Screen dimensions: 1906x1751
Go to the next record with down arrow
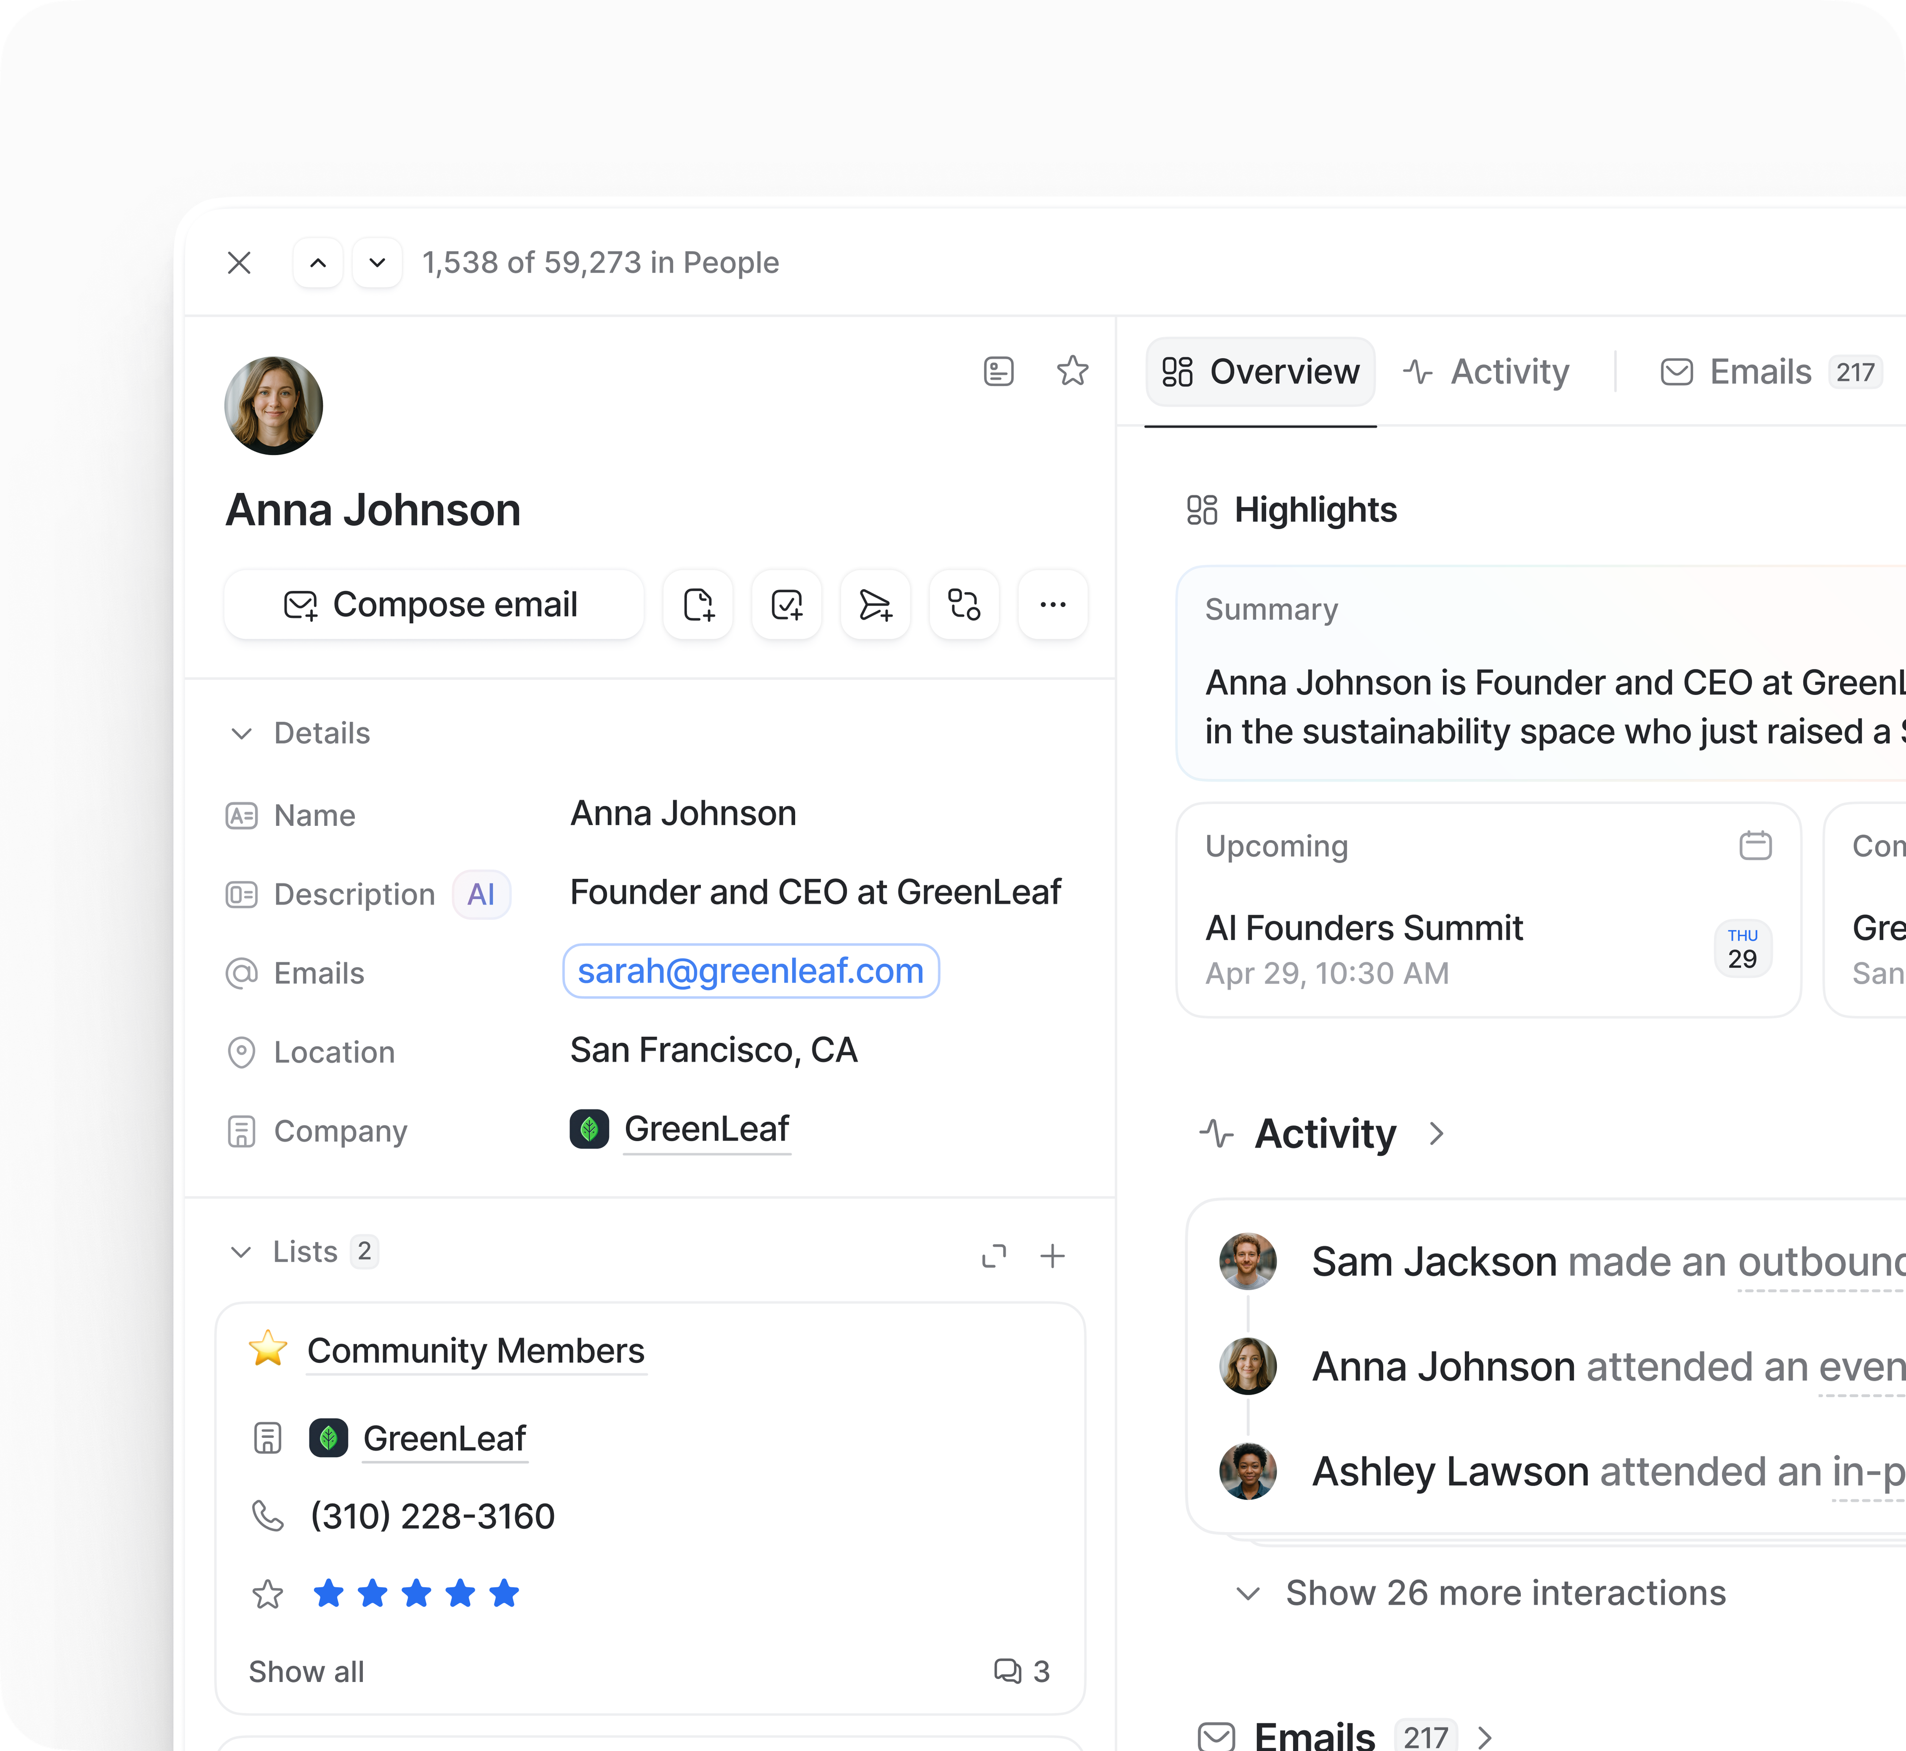pos(377,263)
